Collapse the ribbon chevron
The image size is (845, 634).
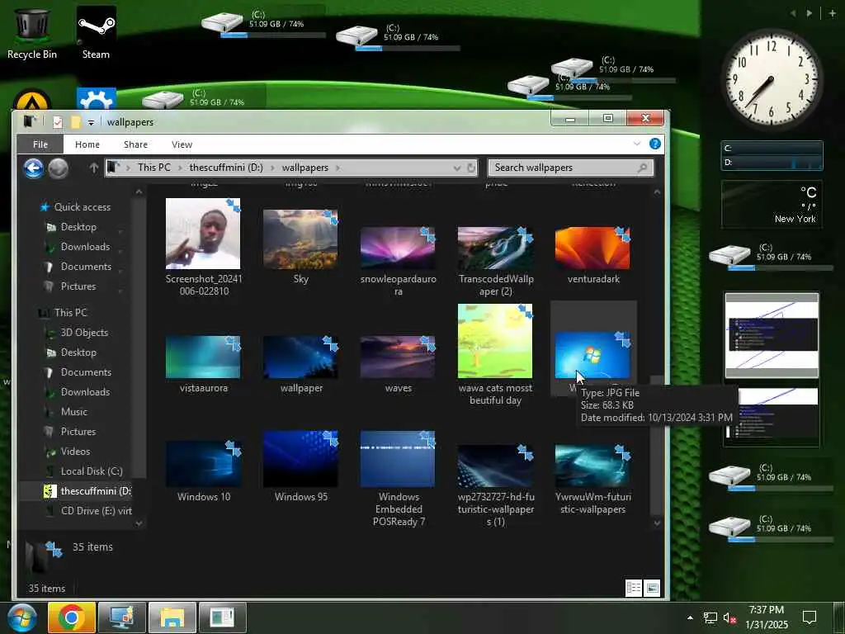[x=637, y=144]
